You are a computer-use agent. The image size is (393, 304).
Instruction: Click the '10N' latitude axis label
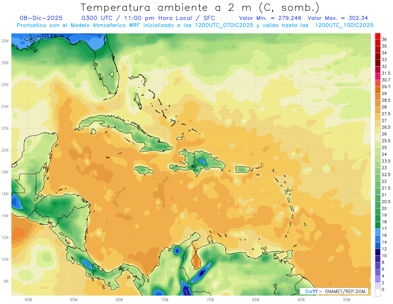coord(6,259)
